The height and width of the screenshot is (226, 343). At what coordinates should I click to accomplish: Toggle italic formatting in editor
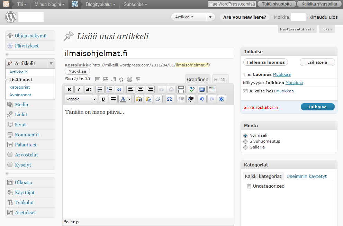79,89
